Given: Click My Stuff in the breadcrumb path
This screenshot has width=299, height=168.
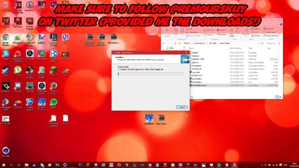Looking at the screenshot, I should (213, 43).
